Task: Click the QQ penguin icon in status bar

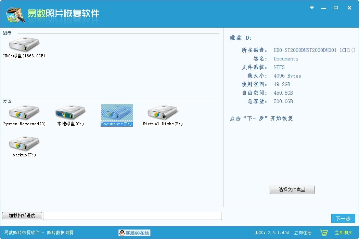Action: tap(123, 233)
